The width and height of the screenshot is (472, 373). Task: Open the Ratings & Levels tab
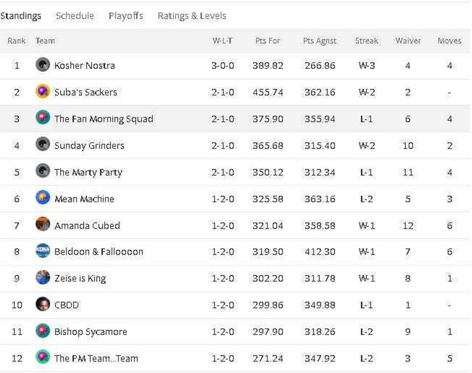(x=192, y=16)
